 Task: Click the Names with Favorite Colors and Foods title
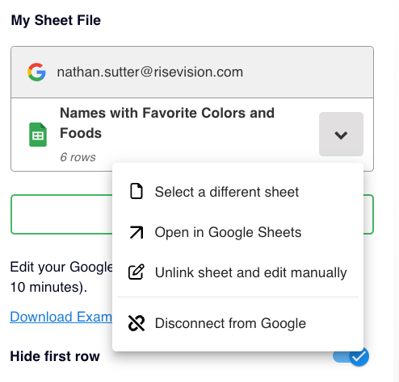(x=167, y=123)
